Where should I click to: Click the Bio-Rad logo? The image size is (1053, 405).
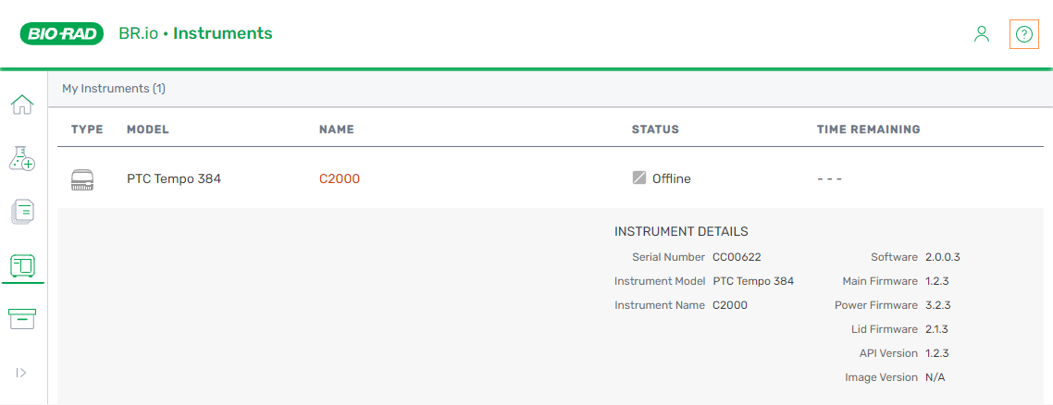coord(62,34)
